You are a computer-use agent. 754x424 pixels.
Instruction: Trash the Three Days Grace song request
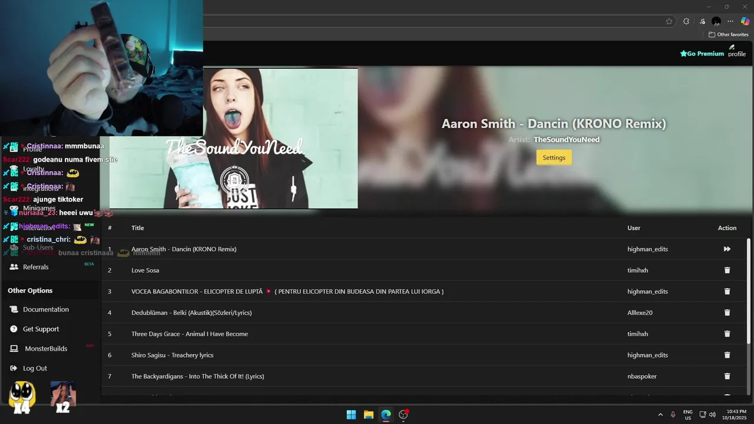727,334
